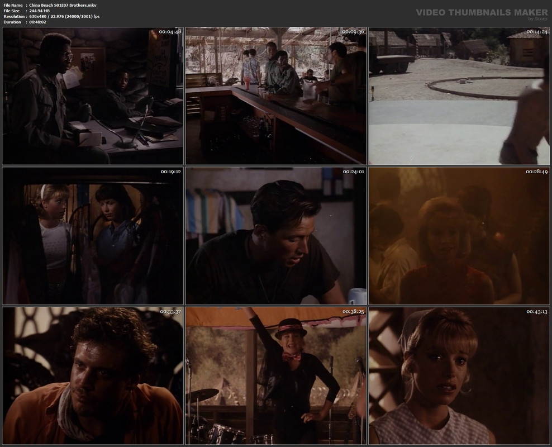
Task: Click the 00:28:49 timestamp overlay
Action: [537, 172]
